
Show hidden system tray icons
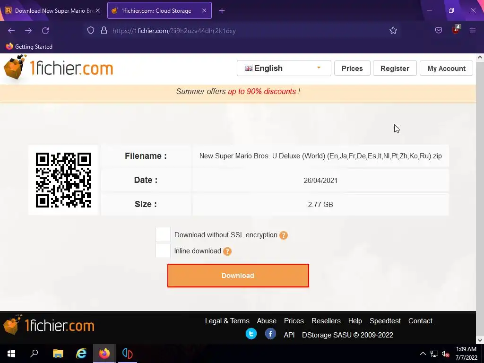tap(423, 354)
